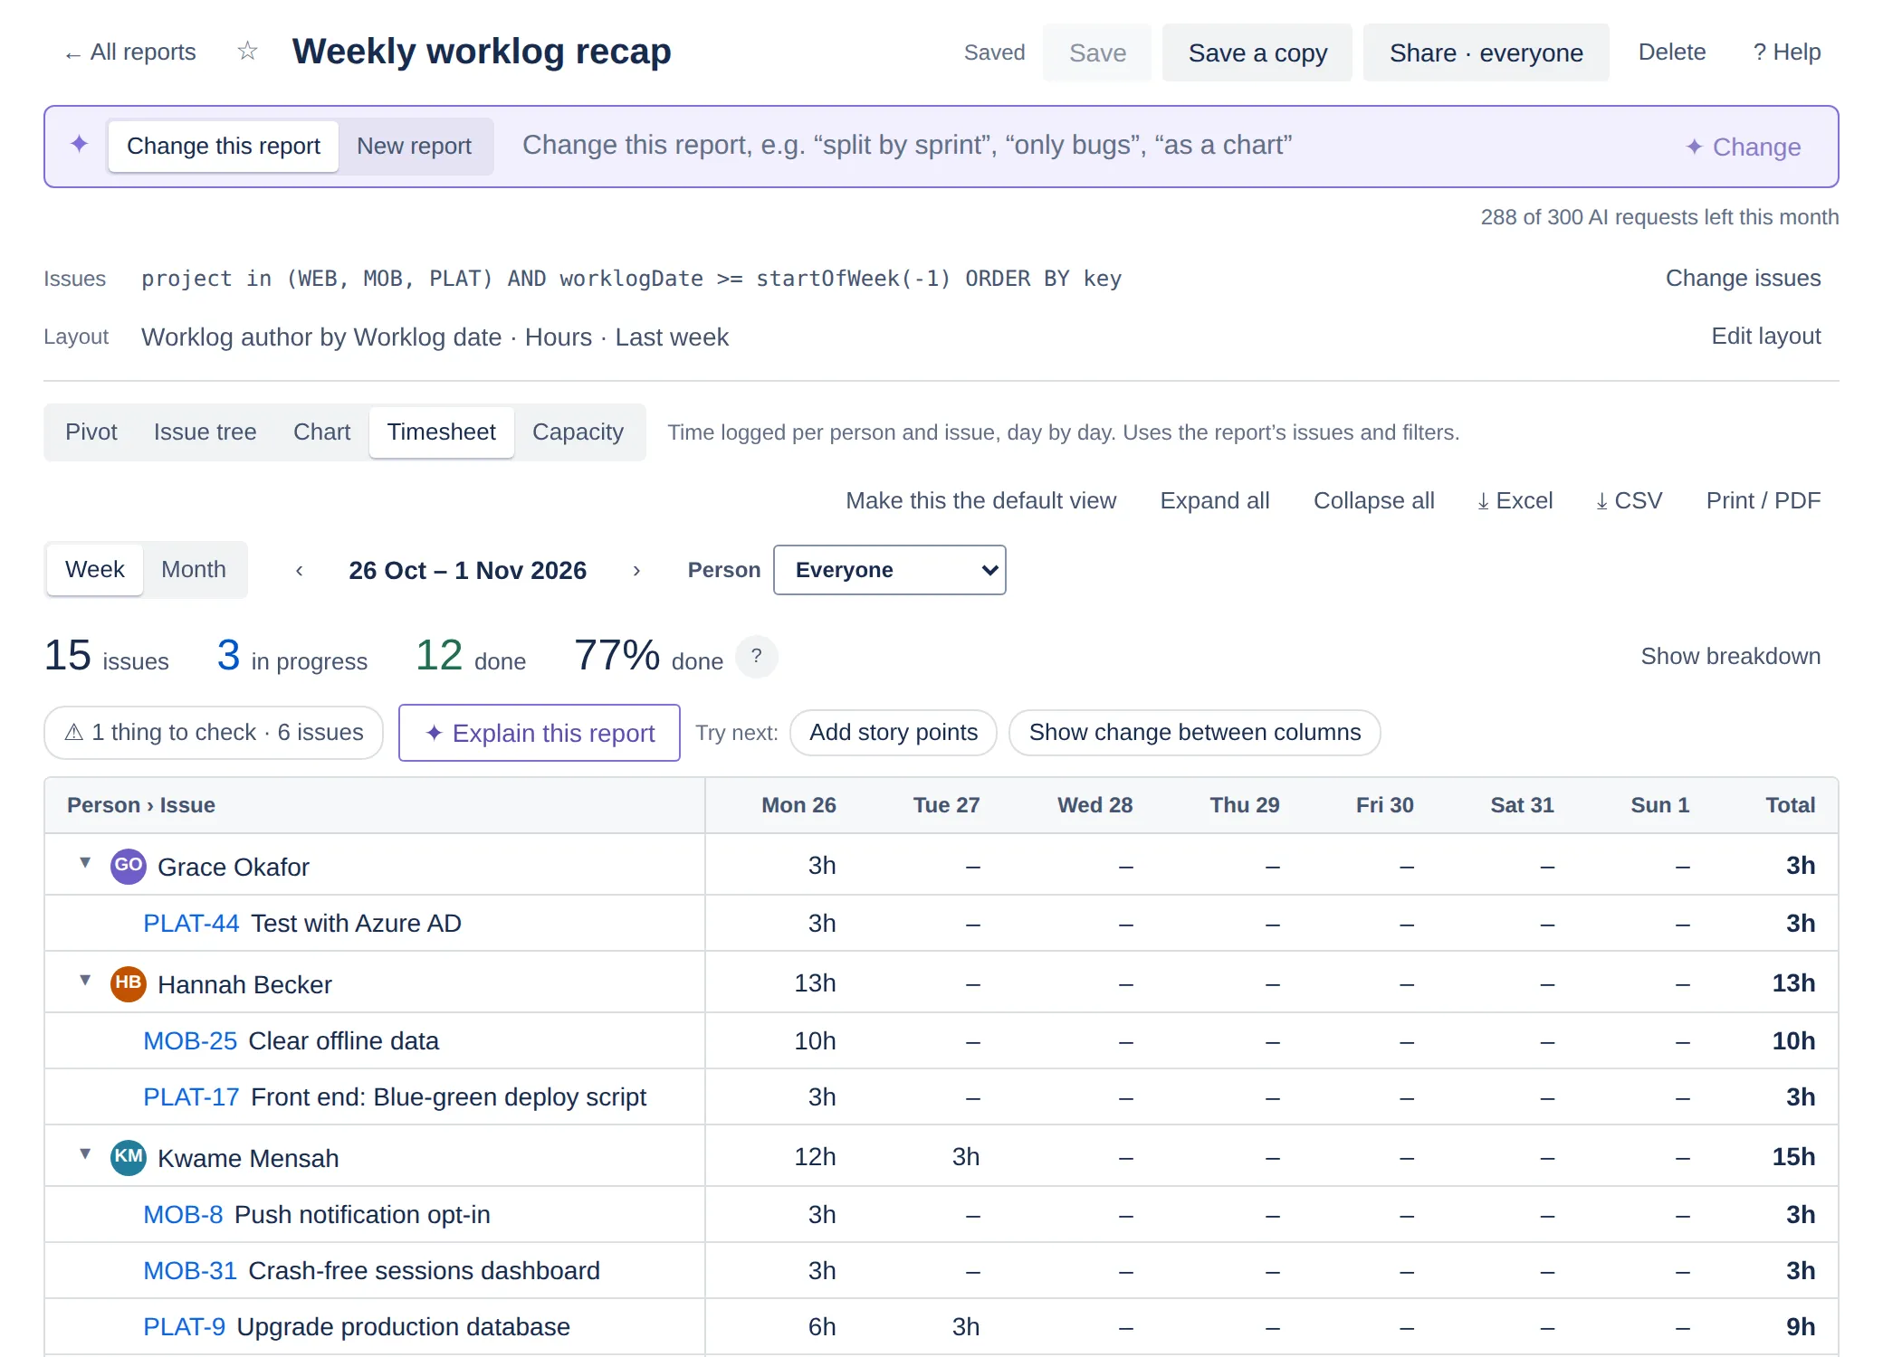Viewport: 1883px width, 1357px height.
Task: Open 1 thing to check warning
Action: [x=214, y=733]
